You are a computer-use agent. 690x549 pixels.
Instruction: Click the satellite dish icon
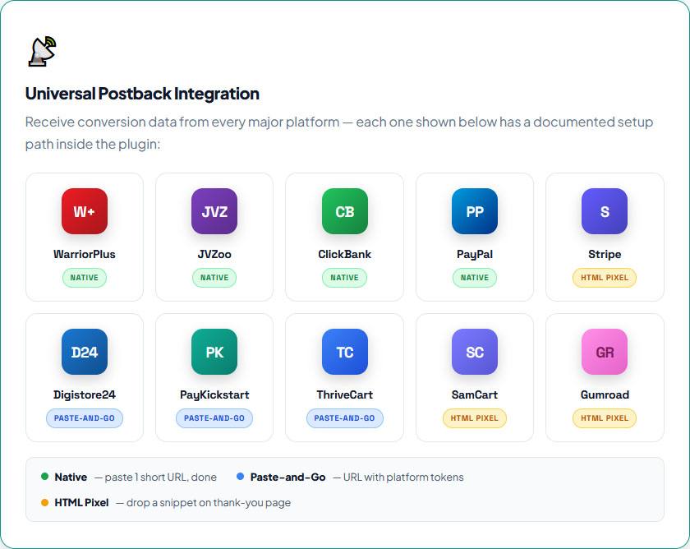pos(43,52)
